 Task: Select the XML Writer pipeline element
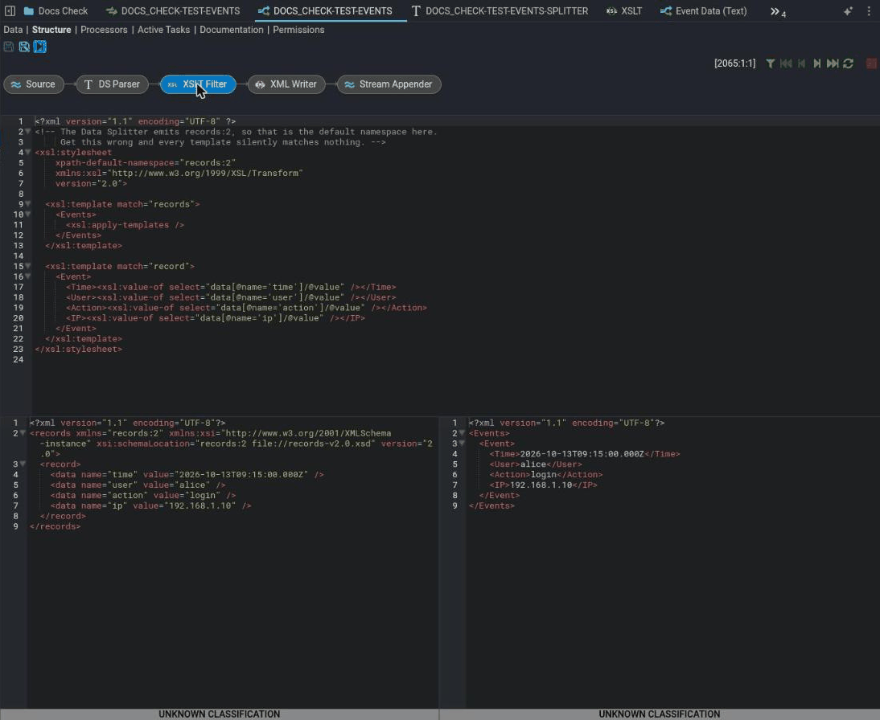click(x=286, y=84)
